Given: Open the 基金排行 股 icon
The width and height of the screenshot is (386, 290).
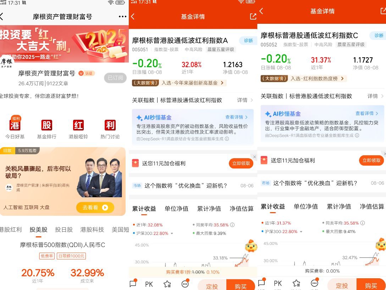Looking at the screenshot, I should (x=46, y=125).
